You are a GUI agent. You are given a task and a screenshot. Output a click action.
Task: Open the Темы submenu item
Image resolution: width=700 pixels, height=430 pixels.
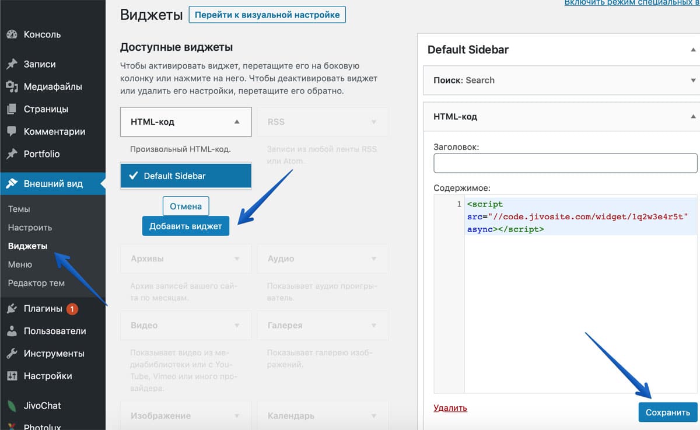pos(19,209)
